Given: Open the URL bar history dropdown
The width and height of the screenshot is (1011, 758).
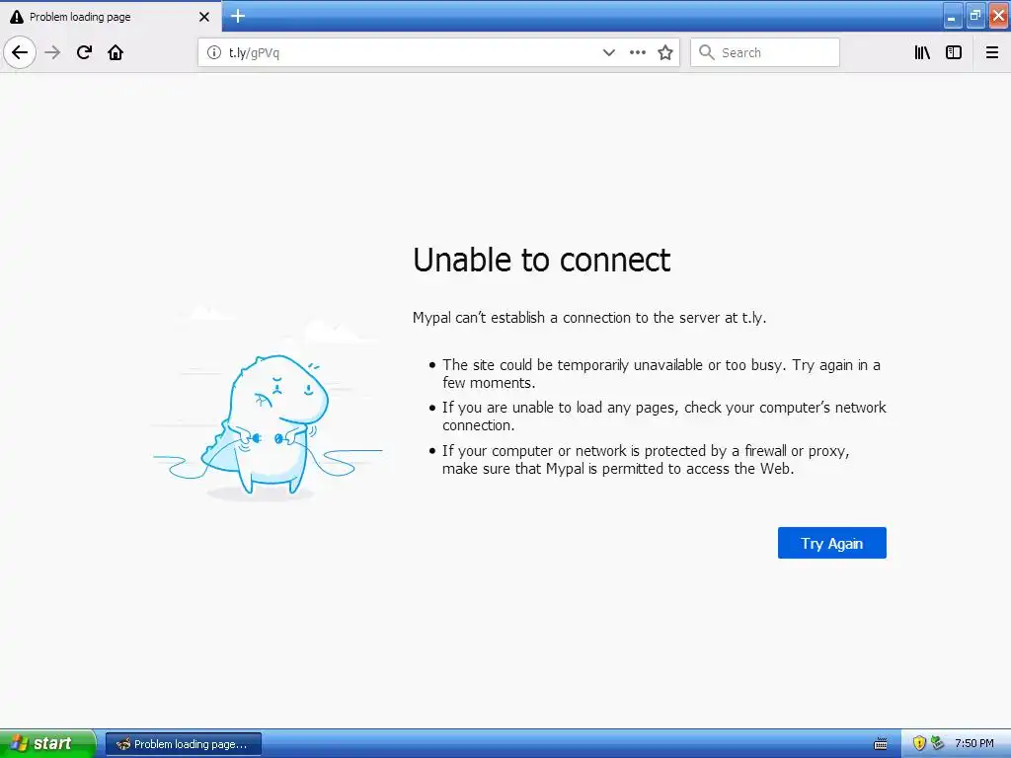Looking at the screenshot, I should point(608,52).
